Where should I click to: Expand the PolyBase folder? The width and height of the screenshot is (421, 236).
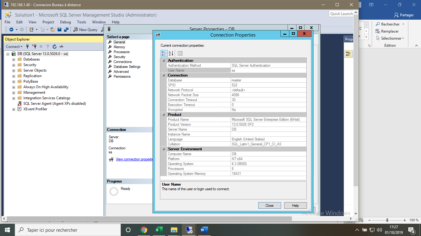(x=14, y=81)
